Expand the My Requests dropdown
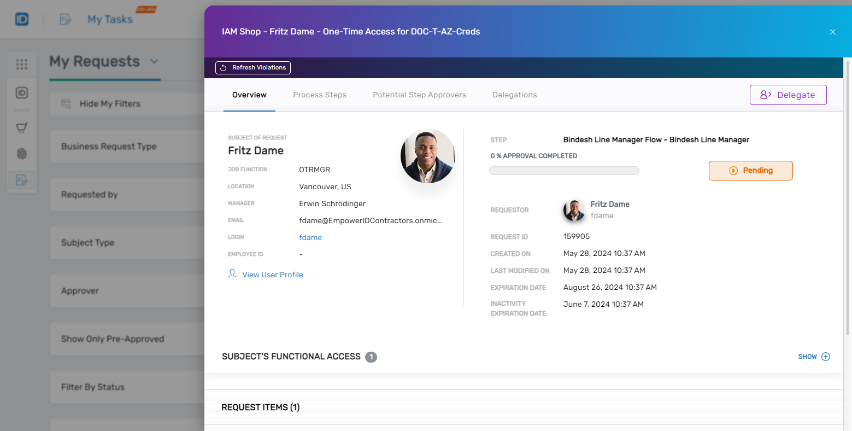Image resolution: width=852 pixels, height=431 pixels. pyautogui.click(x=154, y=61)
